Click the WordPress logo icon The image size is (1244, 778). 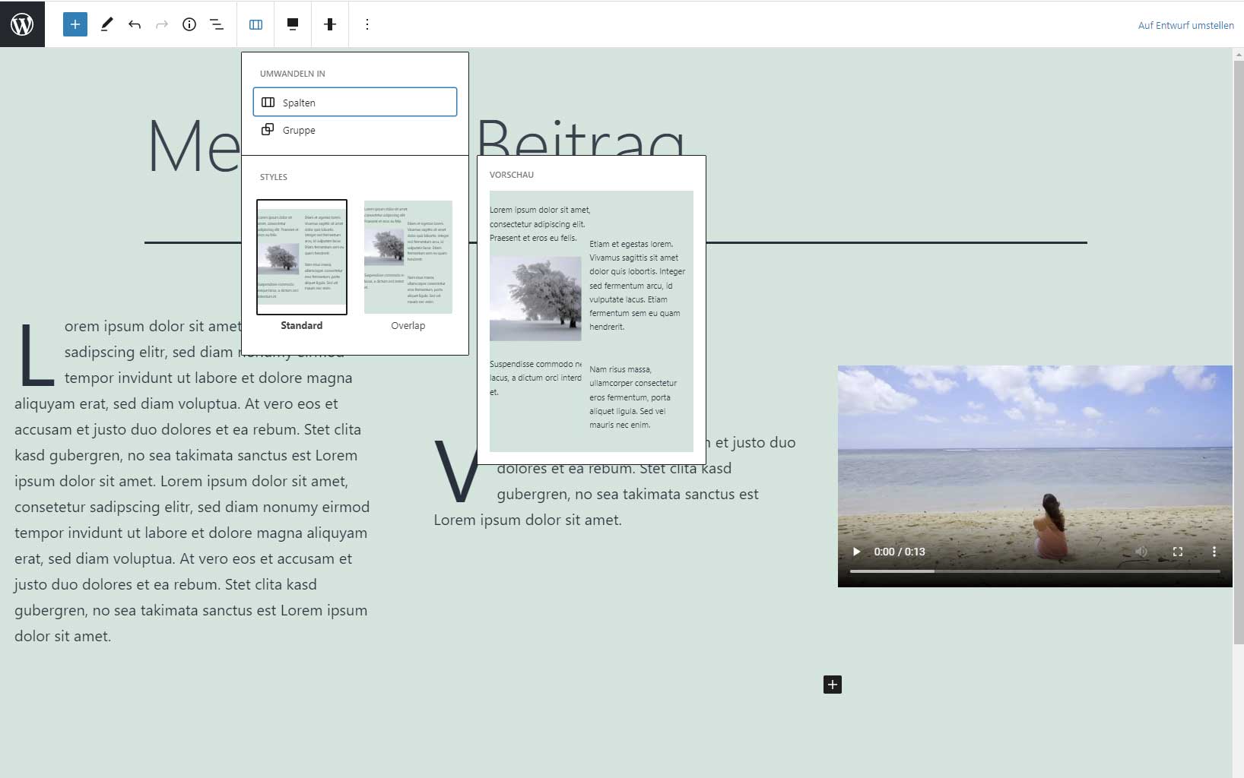(x=22, y=24)
